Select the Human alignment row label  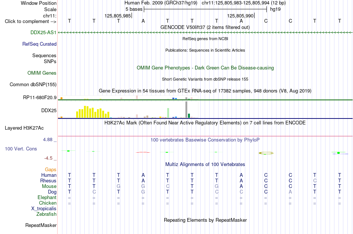point(49,175)
